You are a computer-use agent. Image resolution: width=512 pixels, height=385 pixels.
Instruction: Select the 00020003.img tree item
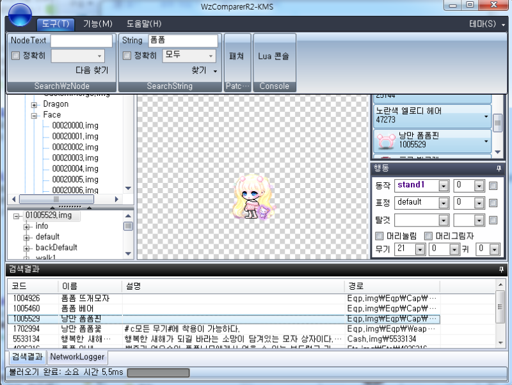click(x=75, y=158)
